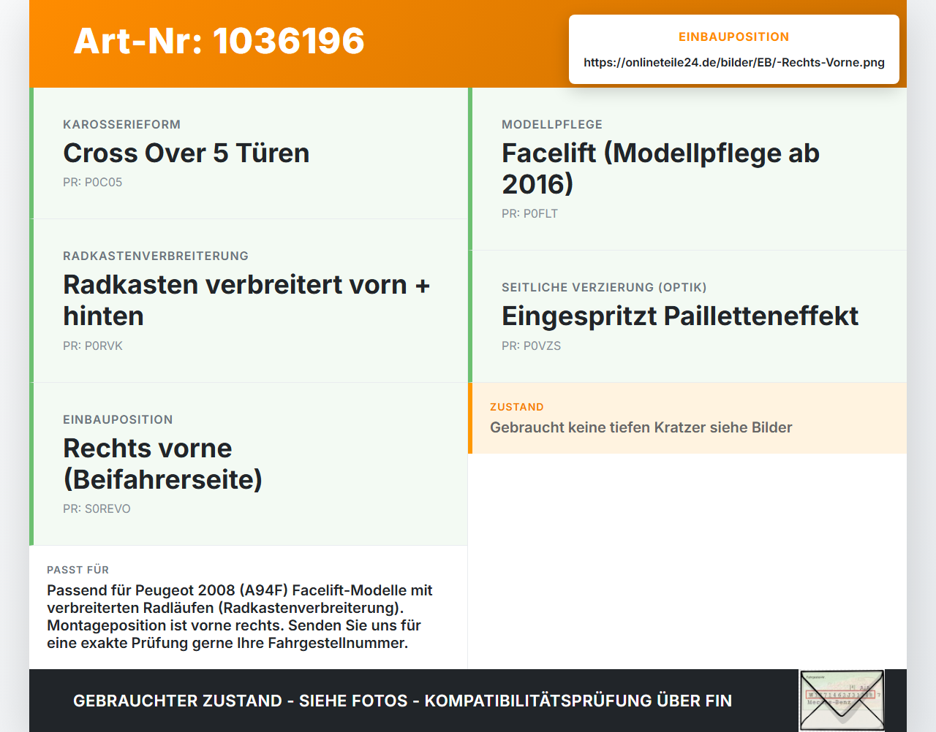936x732 pixels.
Task: Click the RADKASTENVERBREITERUNG label
Action: point(156,256)
